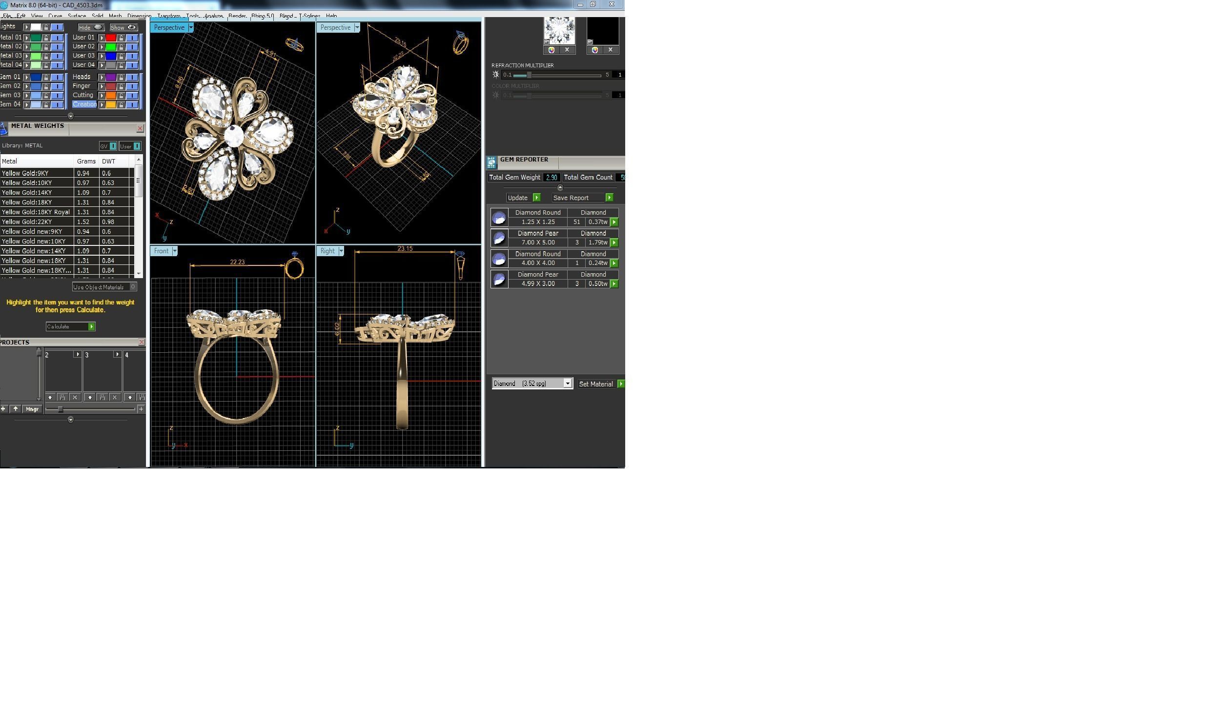Expand Gem 04 layer arrow
This screenshot has width=1226, height=728.
tap(27, 105)
